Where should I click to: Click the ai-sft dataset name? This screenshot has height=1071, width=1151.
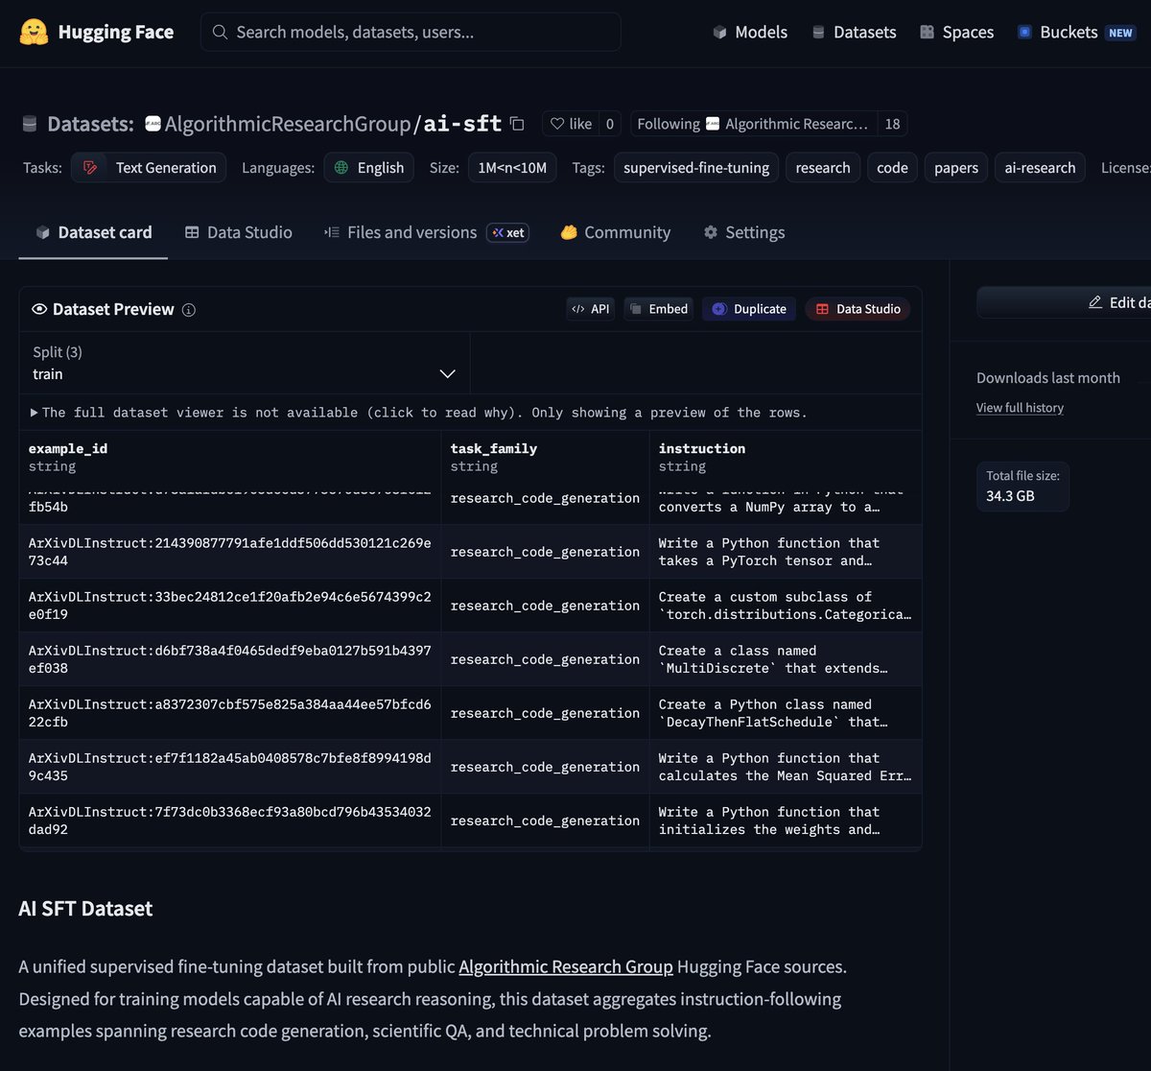click(x=462, y=124)
